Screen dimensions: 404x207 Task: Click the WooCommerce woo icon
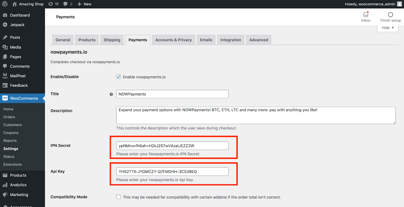click(5, 98)
